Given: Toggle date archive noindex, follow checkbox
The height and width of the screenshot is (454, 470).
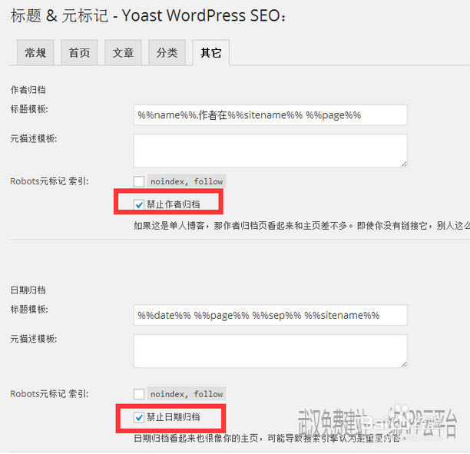Looking at the screenshot, I should [139, 394].
